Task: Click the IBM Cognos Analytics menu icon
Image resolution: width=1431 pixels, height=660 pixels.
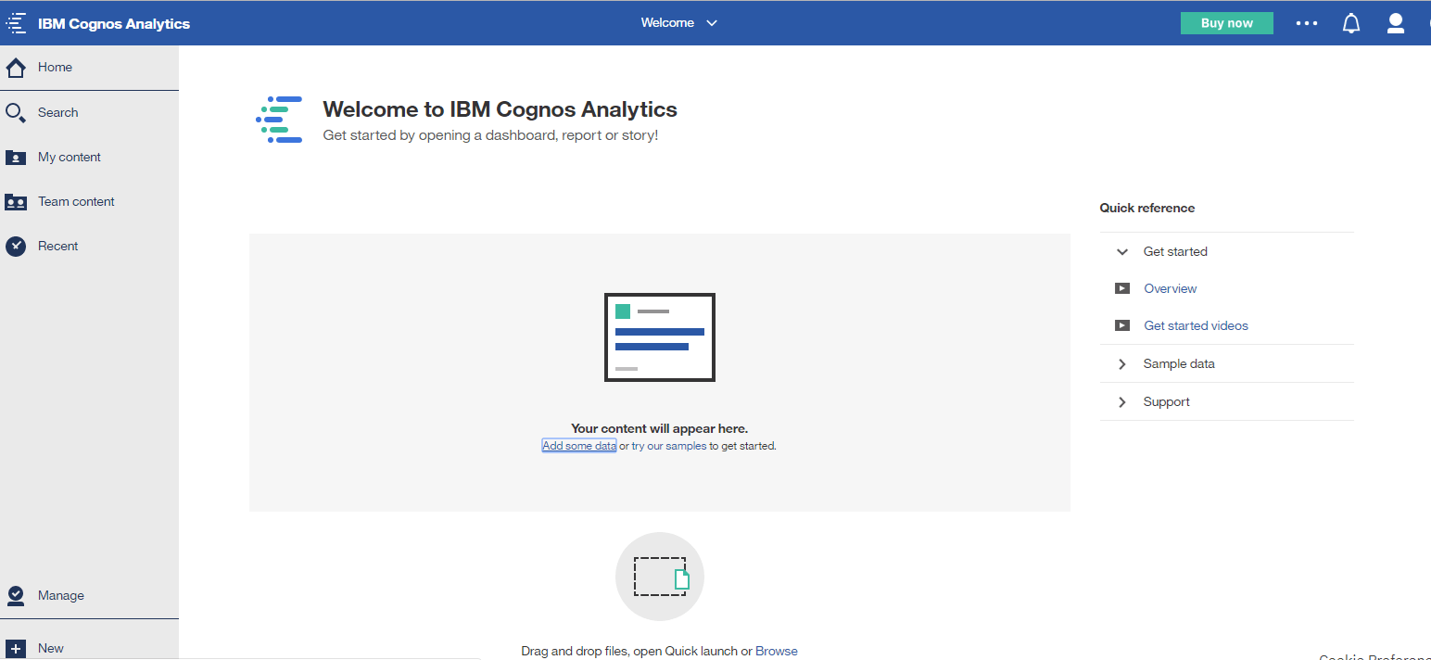Action: pos(16,23)
